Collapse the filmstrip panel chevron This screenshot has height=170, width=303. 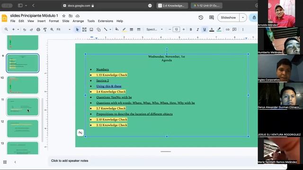point(15,162)
